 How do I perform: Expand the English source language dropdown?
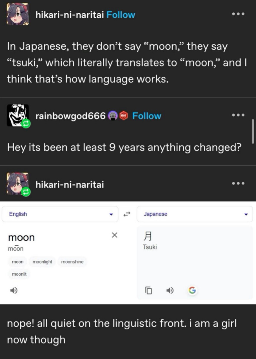coord(111,214)
